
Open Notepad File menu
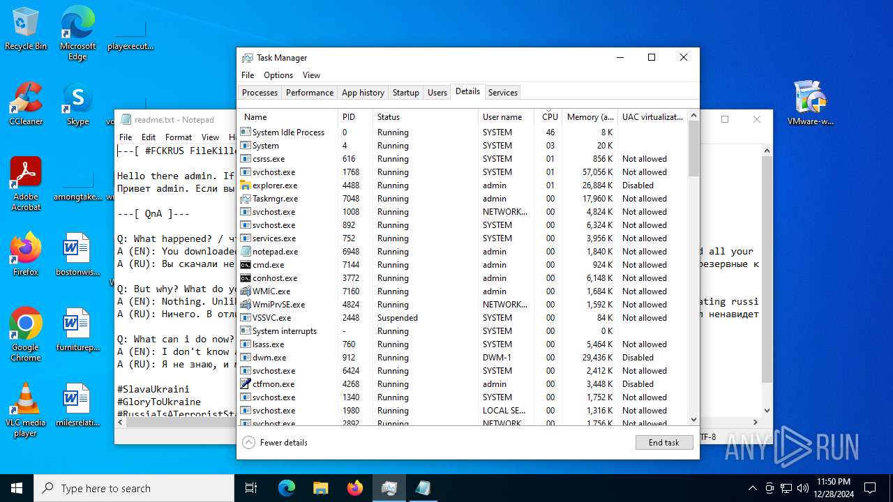[x=126, y=137]
